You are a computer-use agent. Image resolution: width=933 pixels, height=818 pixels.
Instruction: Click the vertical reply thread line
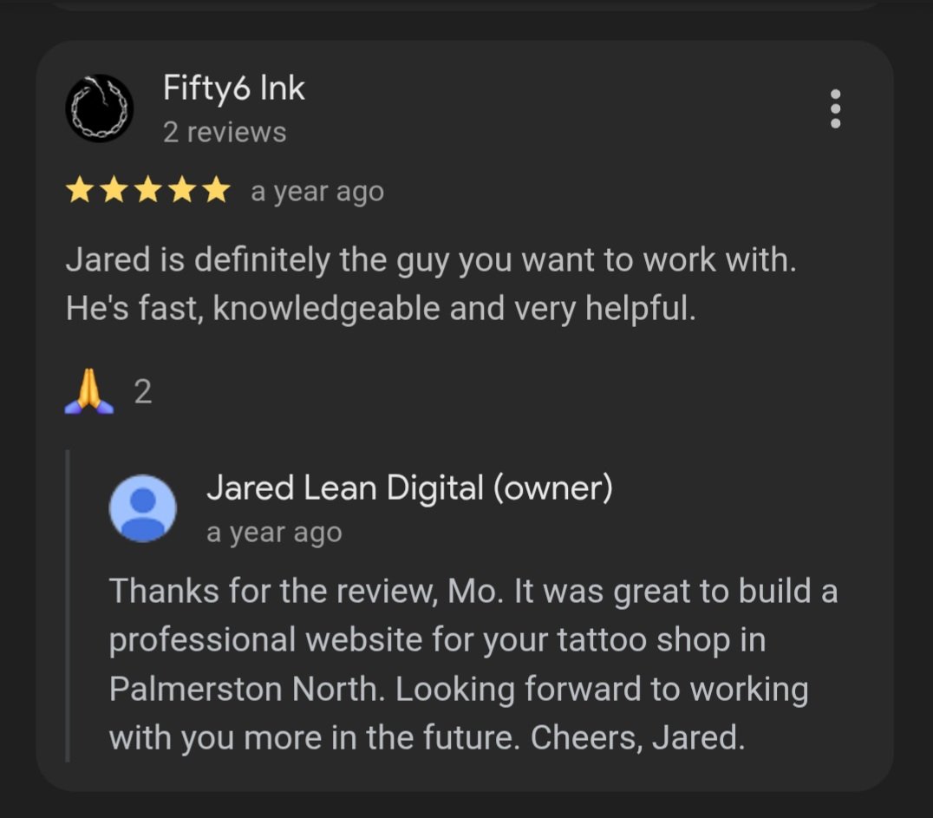pos(68,606)
